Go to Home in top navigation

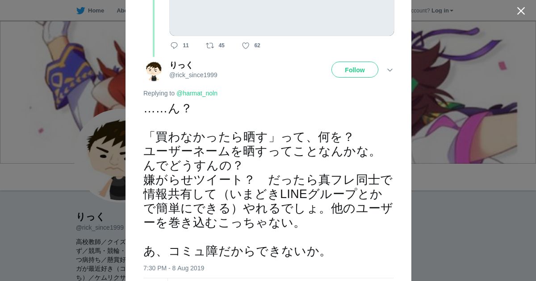click(96, 11)
